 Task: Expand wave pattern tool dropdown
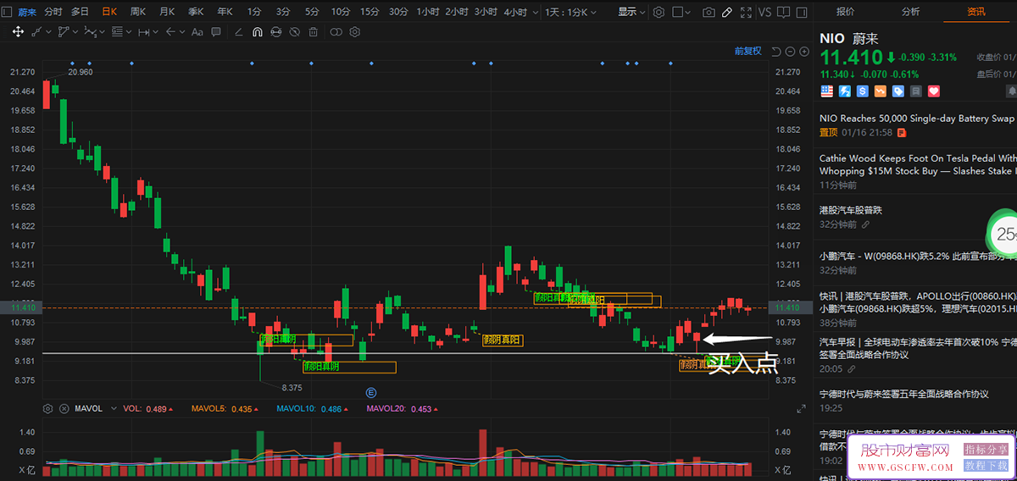point(102,31)
